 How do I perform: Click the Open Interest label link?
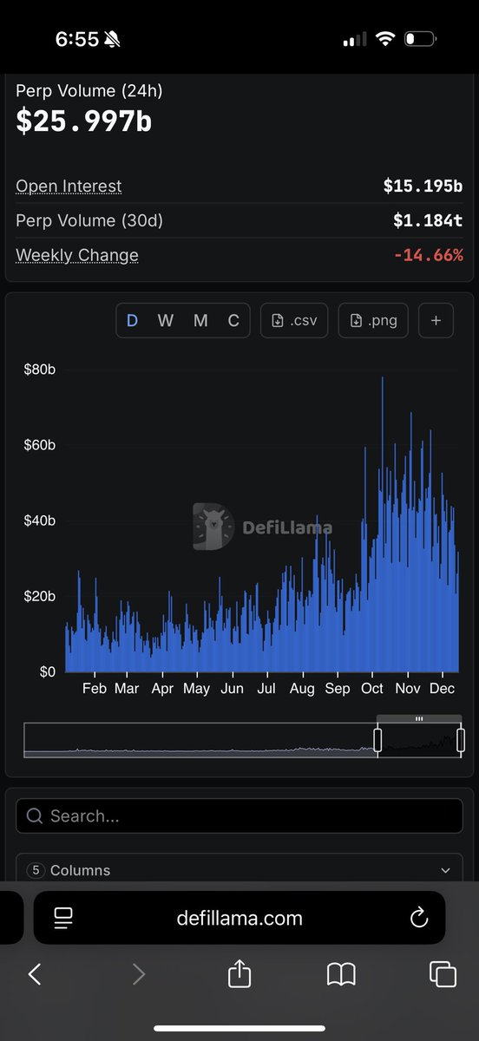point(69,186)
